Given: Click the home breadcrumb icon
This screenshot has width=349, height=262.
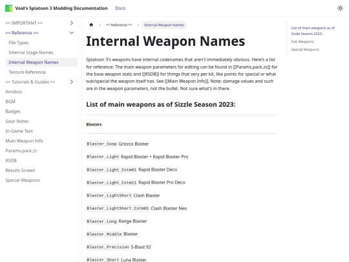Looking at the screenshot, I should [x=91, y=25].
